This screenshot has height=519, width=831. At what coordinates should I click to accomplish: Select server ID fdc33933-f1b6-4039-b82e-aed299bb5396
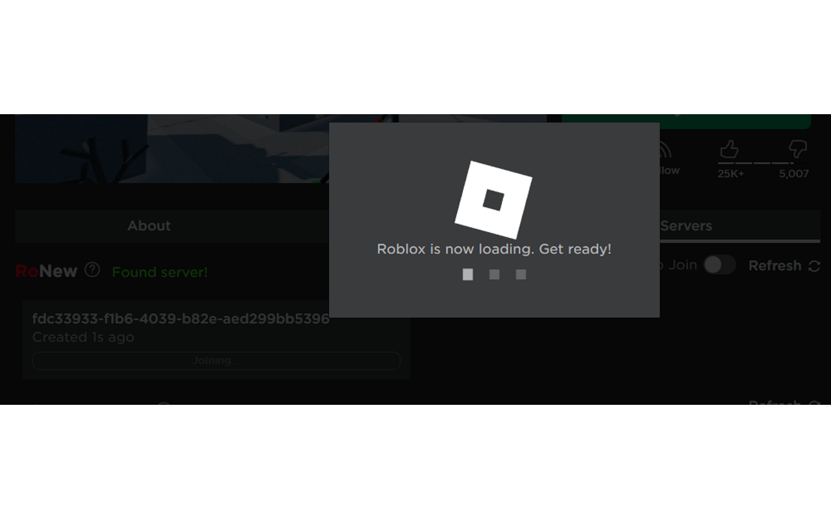(x=180, y=319)
